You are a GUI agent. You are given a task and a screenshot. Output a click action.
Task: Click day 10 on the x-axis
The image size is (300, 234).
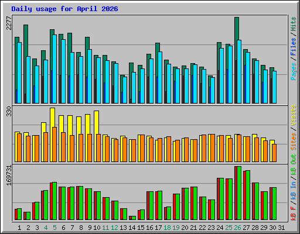97,228
